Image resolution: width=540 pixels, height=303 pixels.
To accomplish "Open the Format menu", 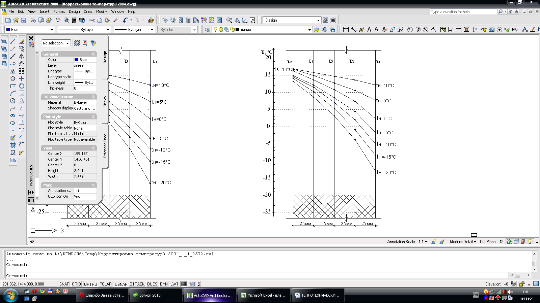I will pos(59,11).
